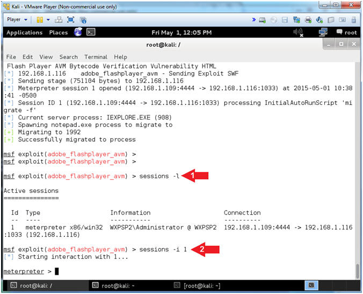Open the terminal Edit menu
Viewport: 363px width, 294px height.
click(27, 57)
